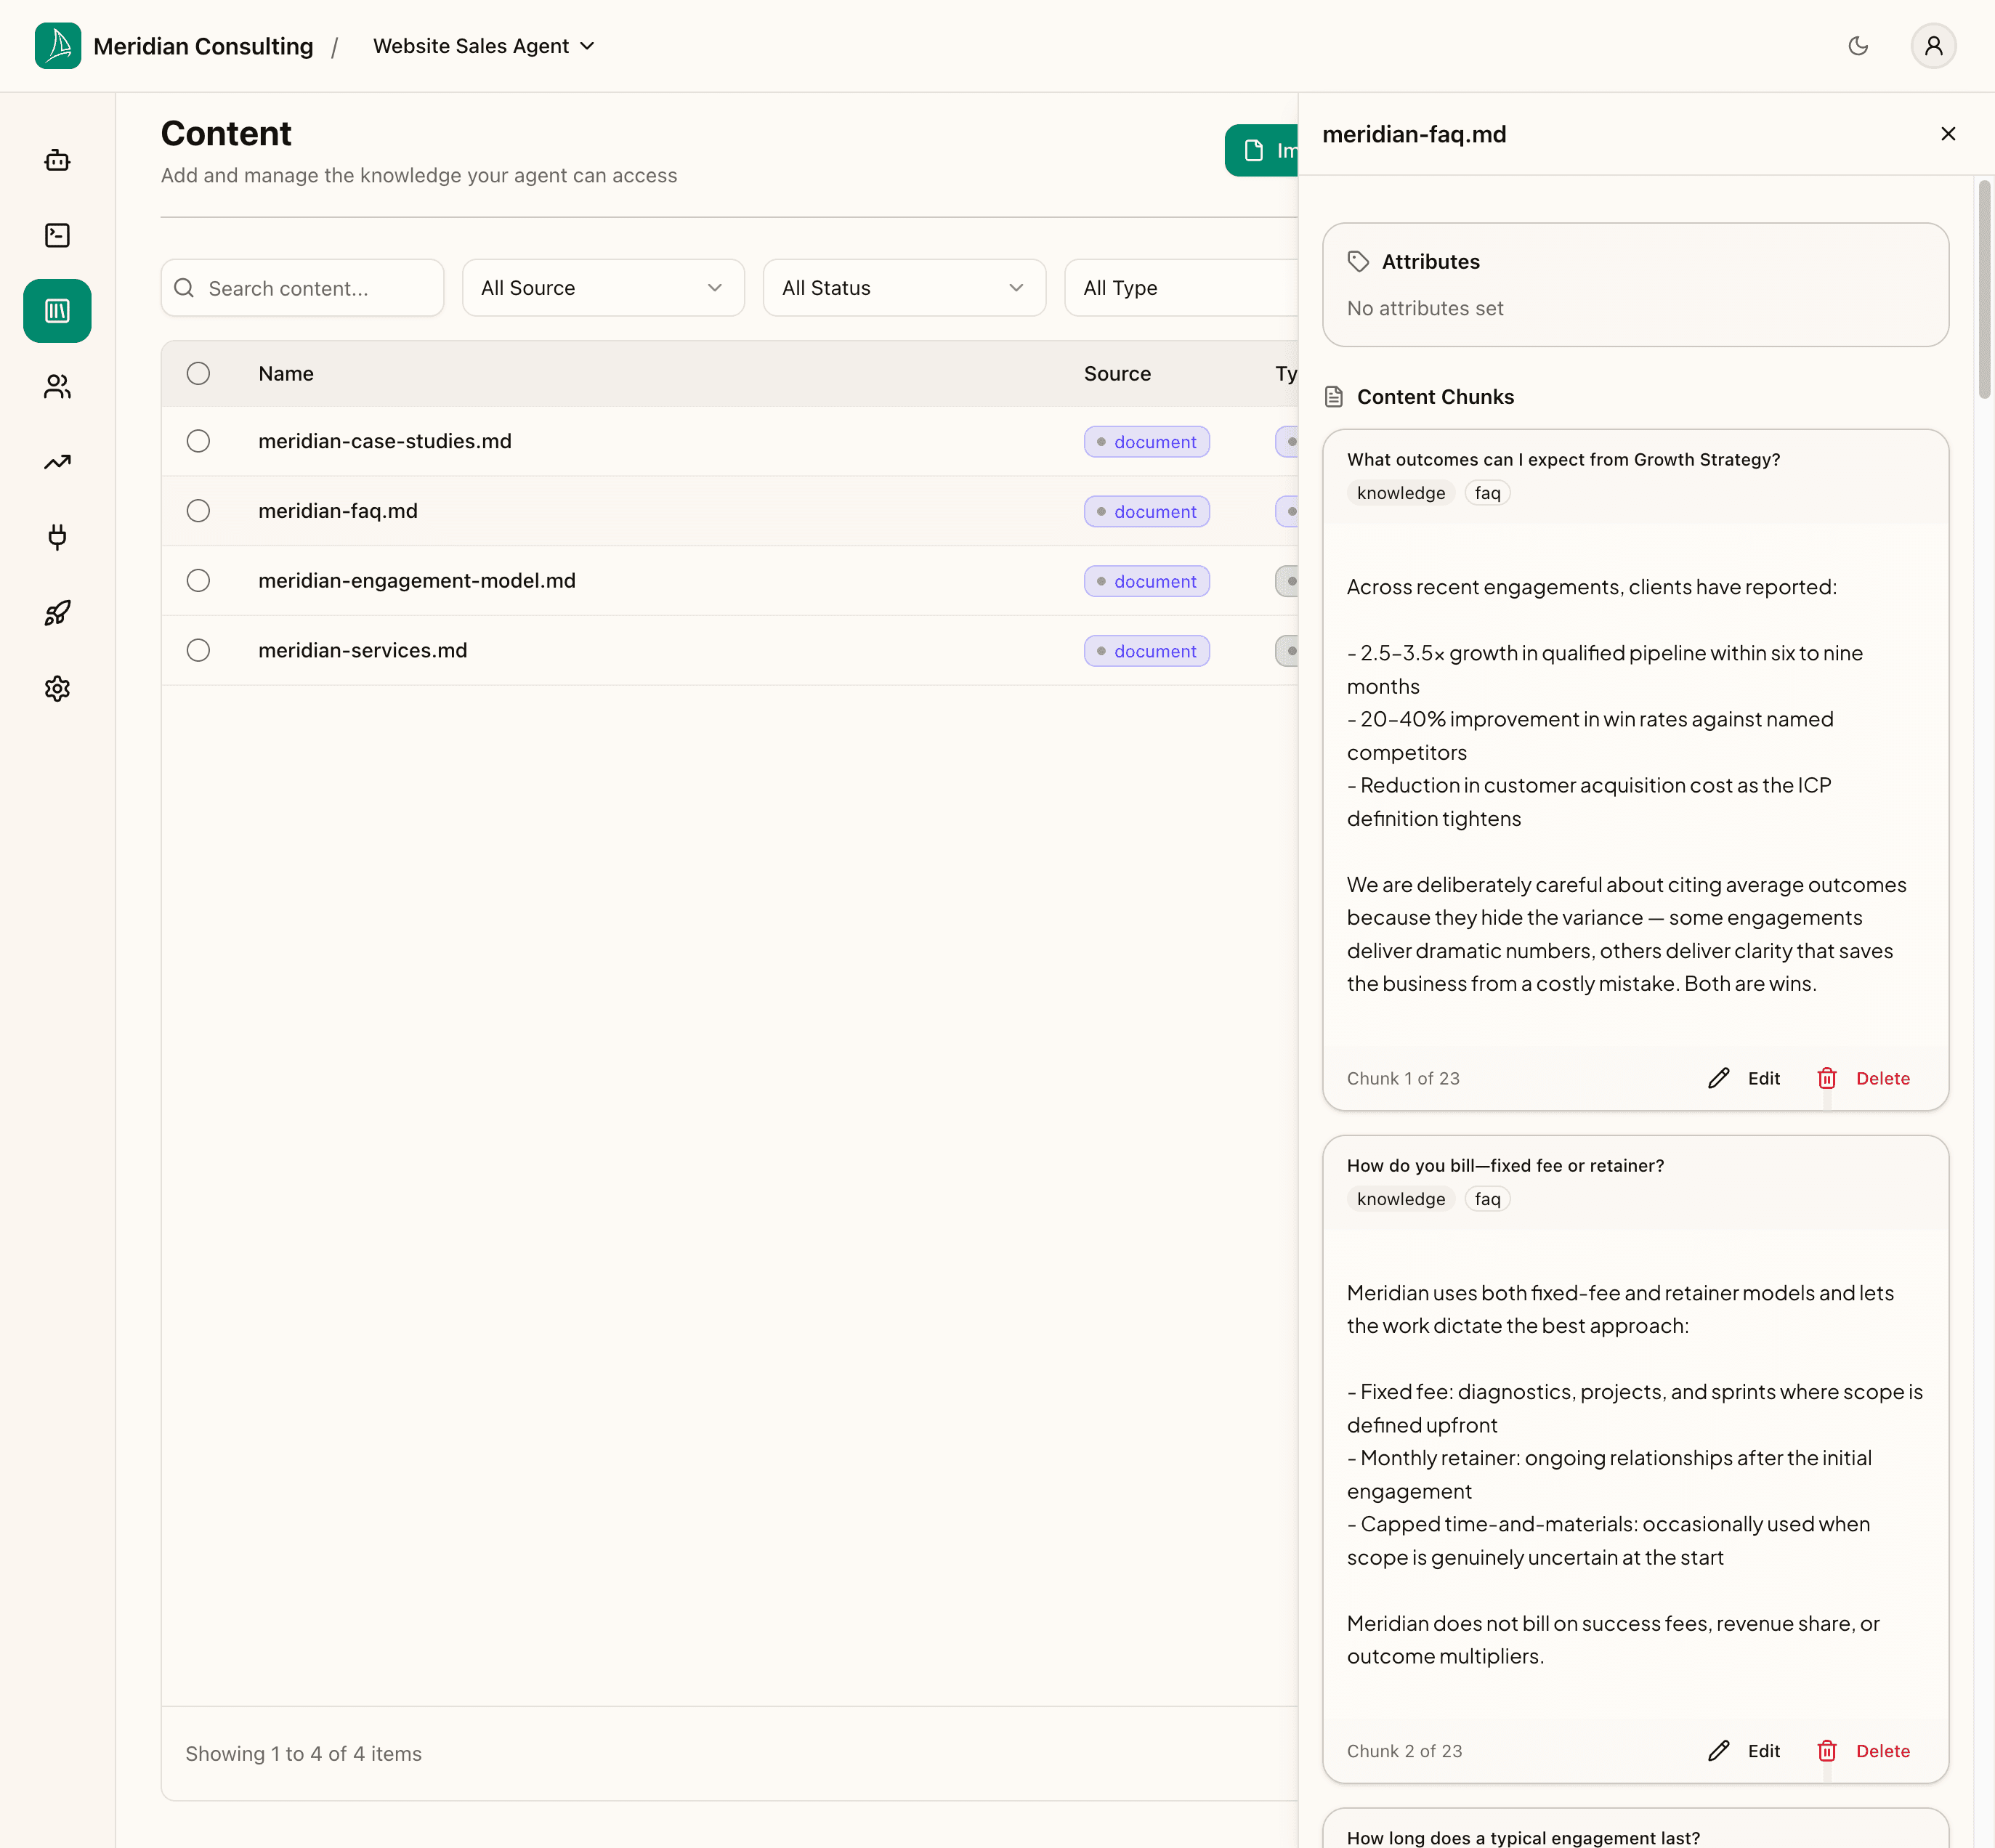Open the user profile avatar menu

tap(1933, 46)
